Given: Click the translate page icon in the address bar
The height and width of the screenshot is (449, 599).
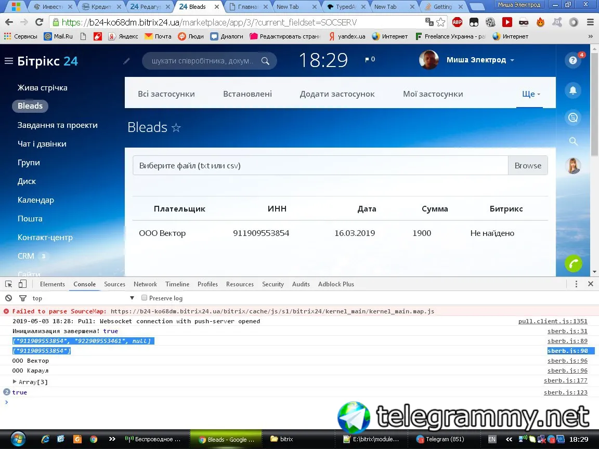Looking at the screenshot, I should 429,22.
